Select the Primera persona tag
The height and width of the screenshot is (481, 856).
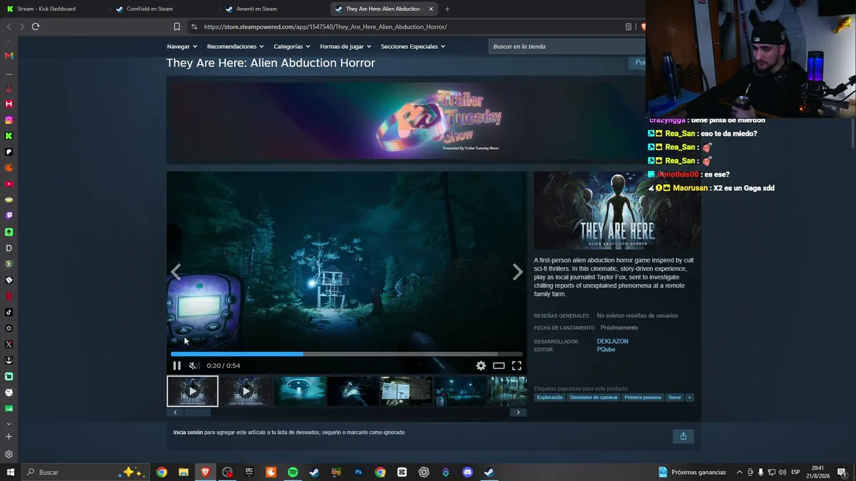point(643,397)
